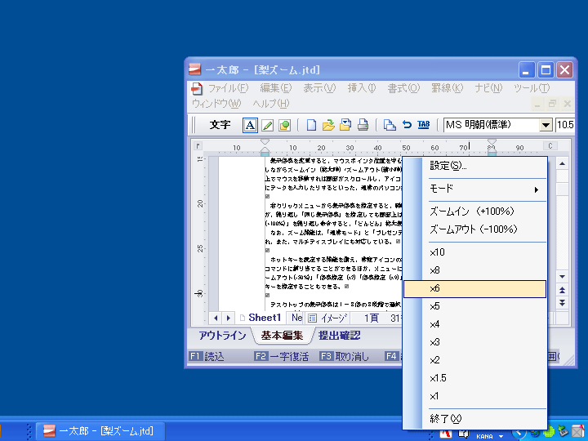Choose ズームアウト (-100%)

474,229
